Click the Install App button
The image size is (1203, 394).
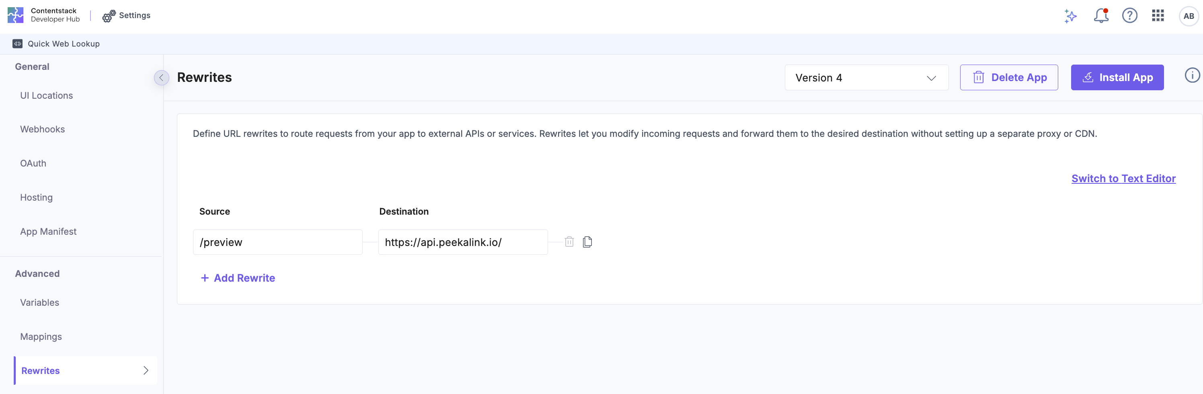[x=1117, y=78]
